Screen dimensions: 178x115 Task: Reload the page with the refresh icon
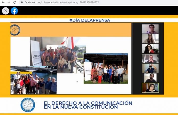pyautogui.click(x=15, y=2)
